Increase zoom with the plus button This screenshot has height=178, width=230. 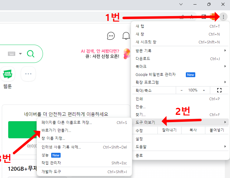pos(204,90)
